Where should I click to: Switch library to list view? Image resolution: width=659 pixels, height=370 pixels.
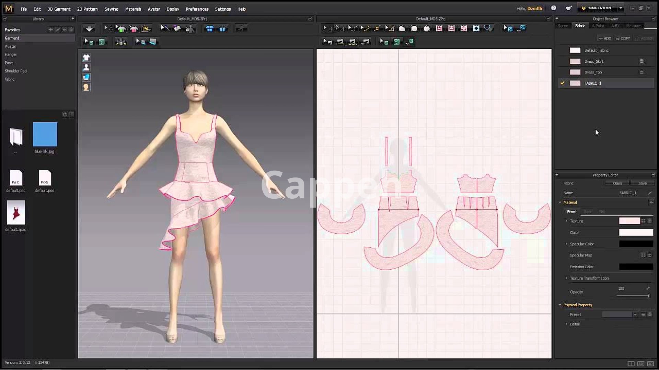pos(71,114)
